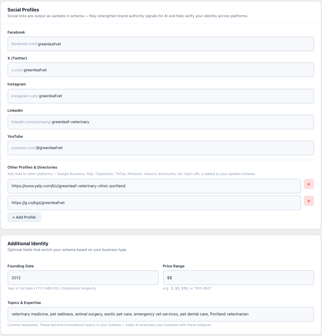This screenshot has height=336, width=322.
Task: Delete the g.co/kgs/greenleafvet profile entry
Action: (x=309, y=201)
